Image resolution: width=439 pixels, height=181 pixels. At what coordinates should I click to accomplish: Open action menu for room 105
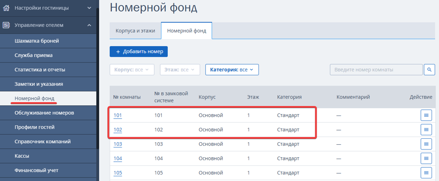click(426, 173)
